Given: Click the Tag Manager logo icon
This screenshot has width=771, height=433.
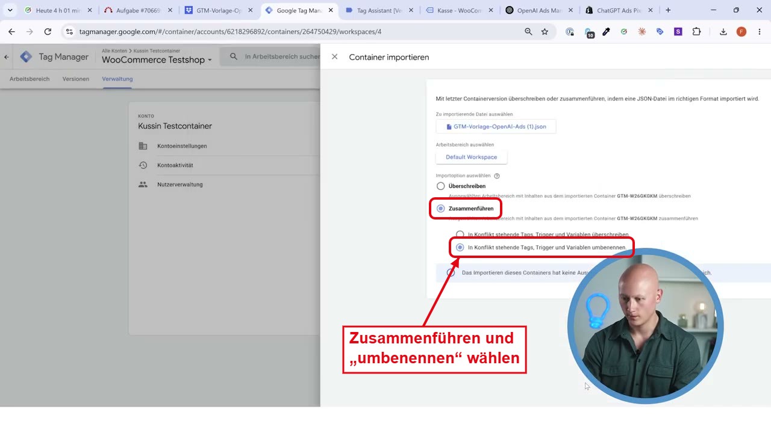Looking at the screenshot, I should 26,57.
